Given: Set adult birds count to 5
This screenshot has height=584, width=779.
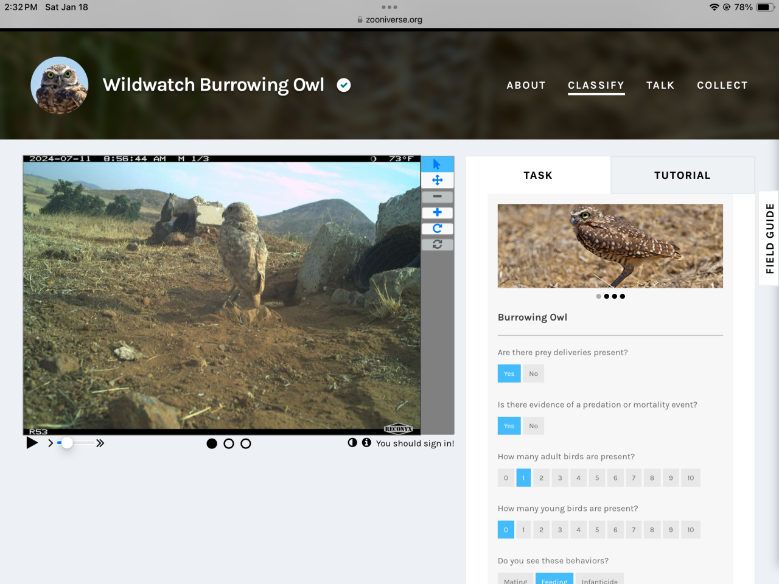Looking at the screenshot, I should [597, 478].
